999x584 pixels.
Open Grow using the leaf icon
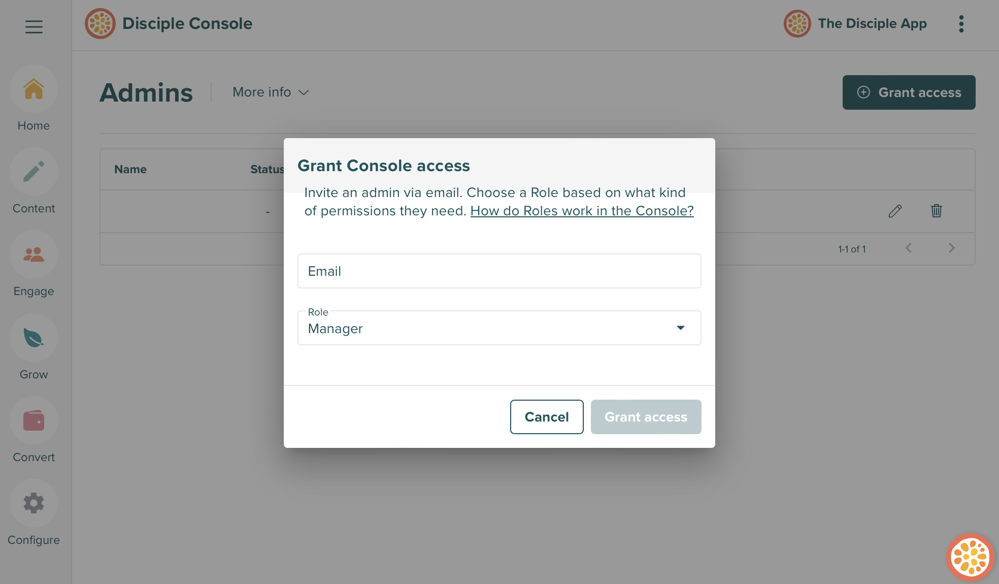[x=34, y=337]
